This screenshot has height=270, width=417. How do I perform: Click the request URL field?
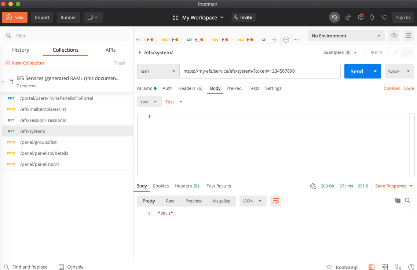(260, 71)
